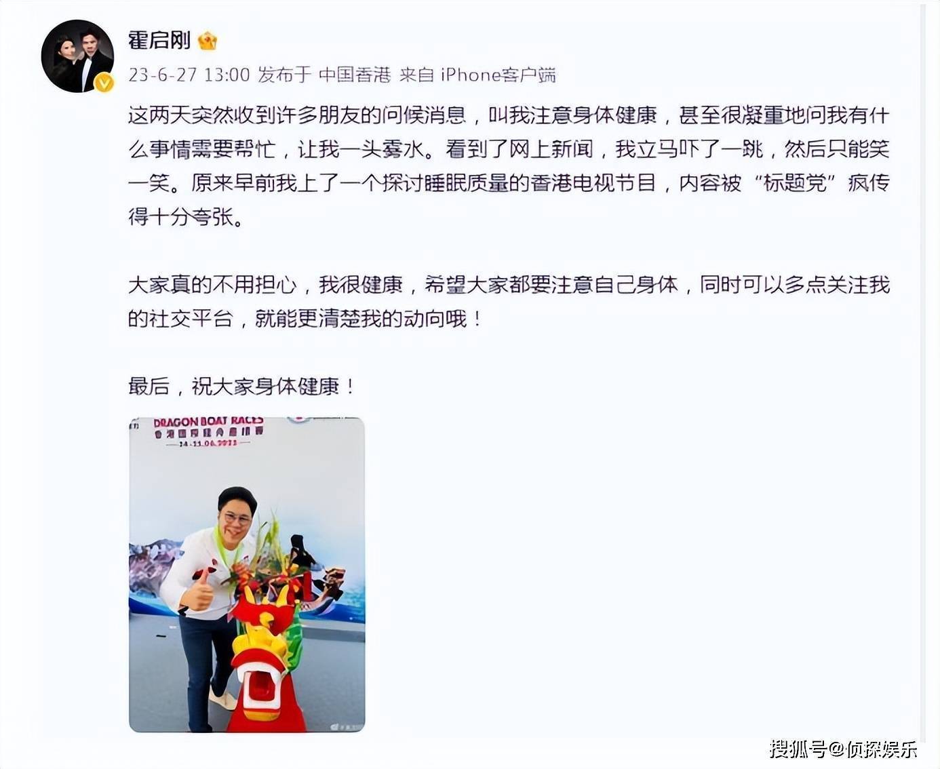Select the 中国香港 location text

click(x=355, y=75)
